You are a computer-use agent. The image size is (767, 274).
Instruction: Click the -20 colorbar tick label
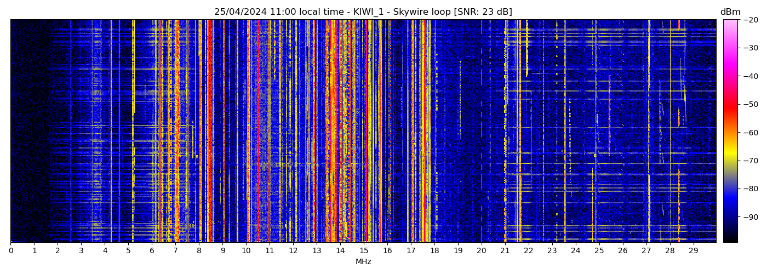[751, 20]
